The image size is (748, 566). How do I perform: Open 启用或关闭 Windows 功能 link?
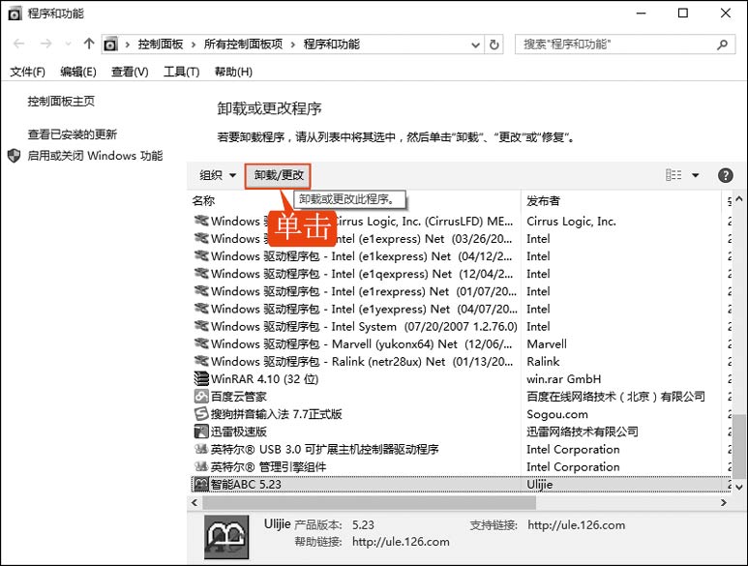pos(95,156)
